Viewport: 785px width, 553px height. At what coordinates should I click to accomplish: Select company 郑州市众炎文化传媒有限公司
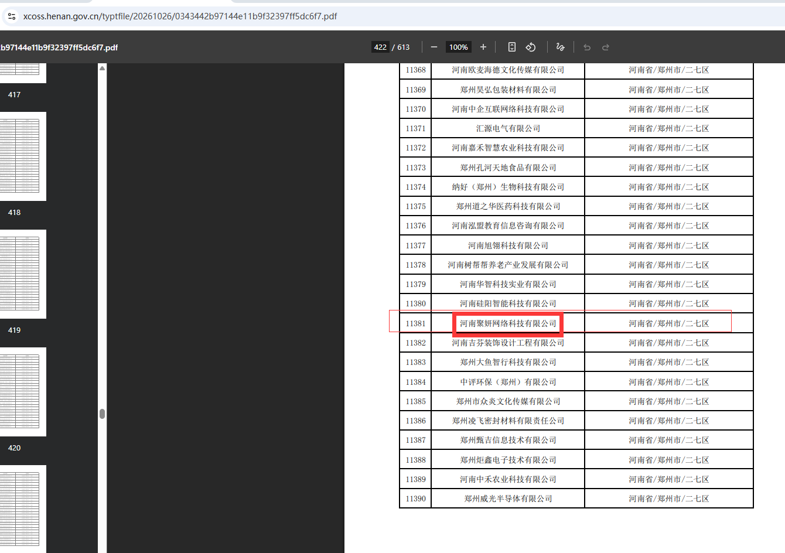tap(508, 401)
